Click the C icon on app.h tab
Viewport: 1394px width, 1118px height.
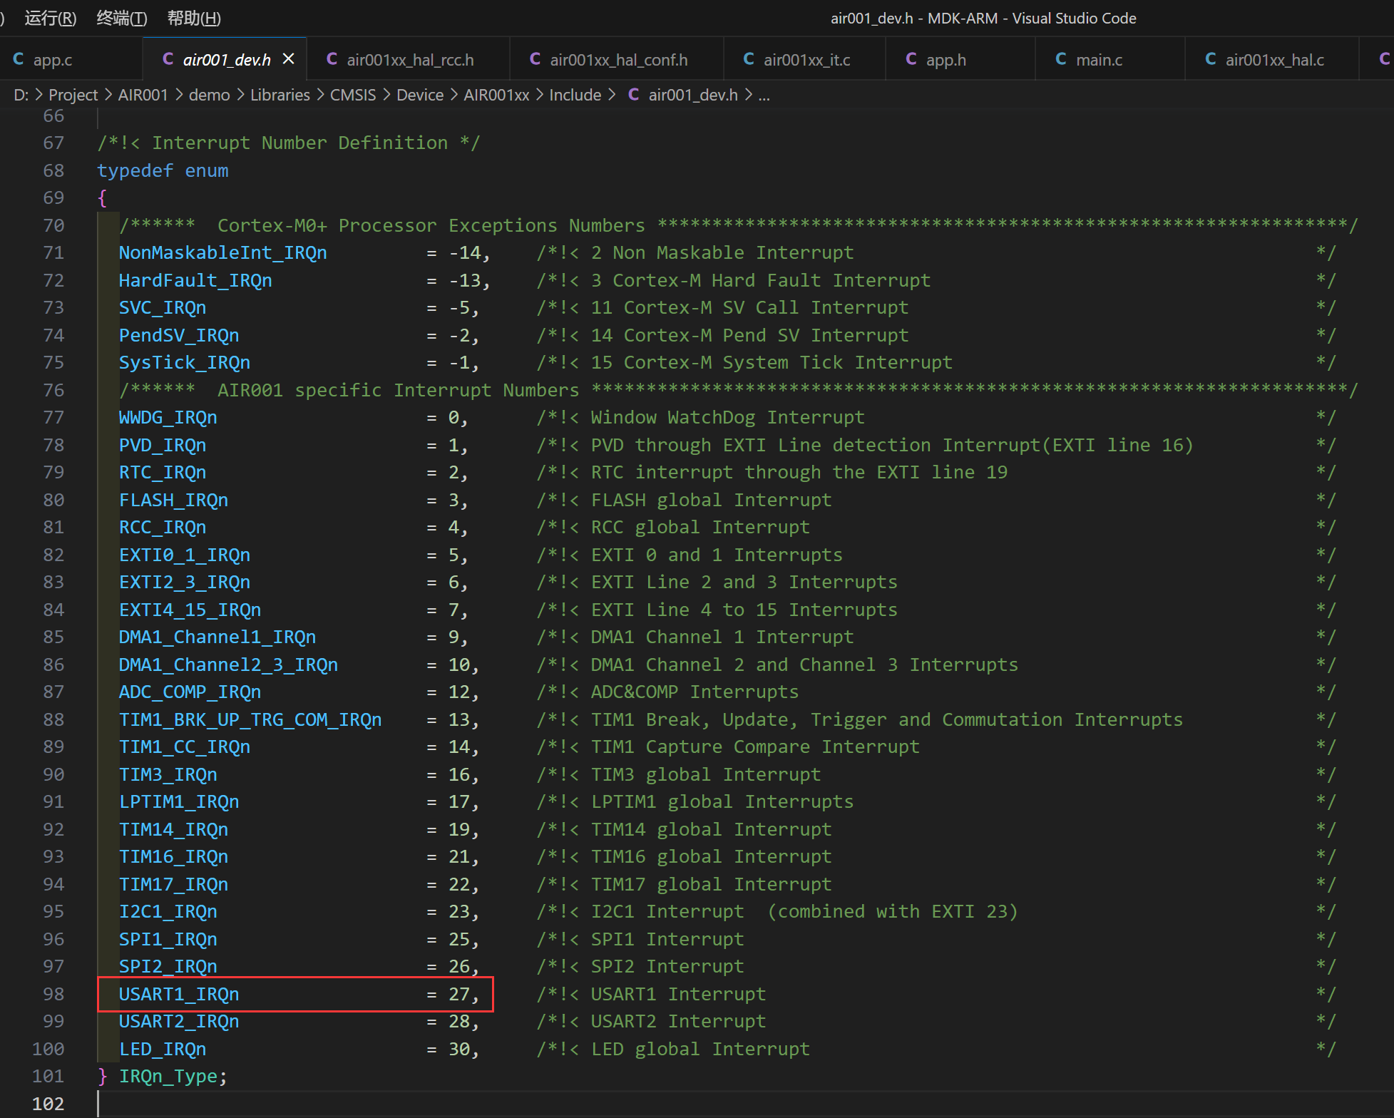coord(911,59)
